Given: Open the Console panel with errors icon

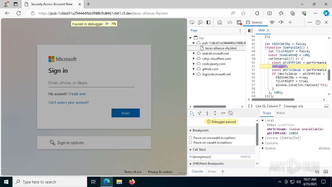Looking at the screenshot, I should click(x=239, y=22).
